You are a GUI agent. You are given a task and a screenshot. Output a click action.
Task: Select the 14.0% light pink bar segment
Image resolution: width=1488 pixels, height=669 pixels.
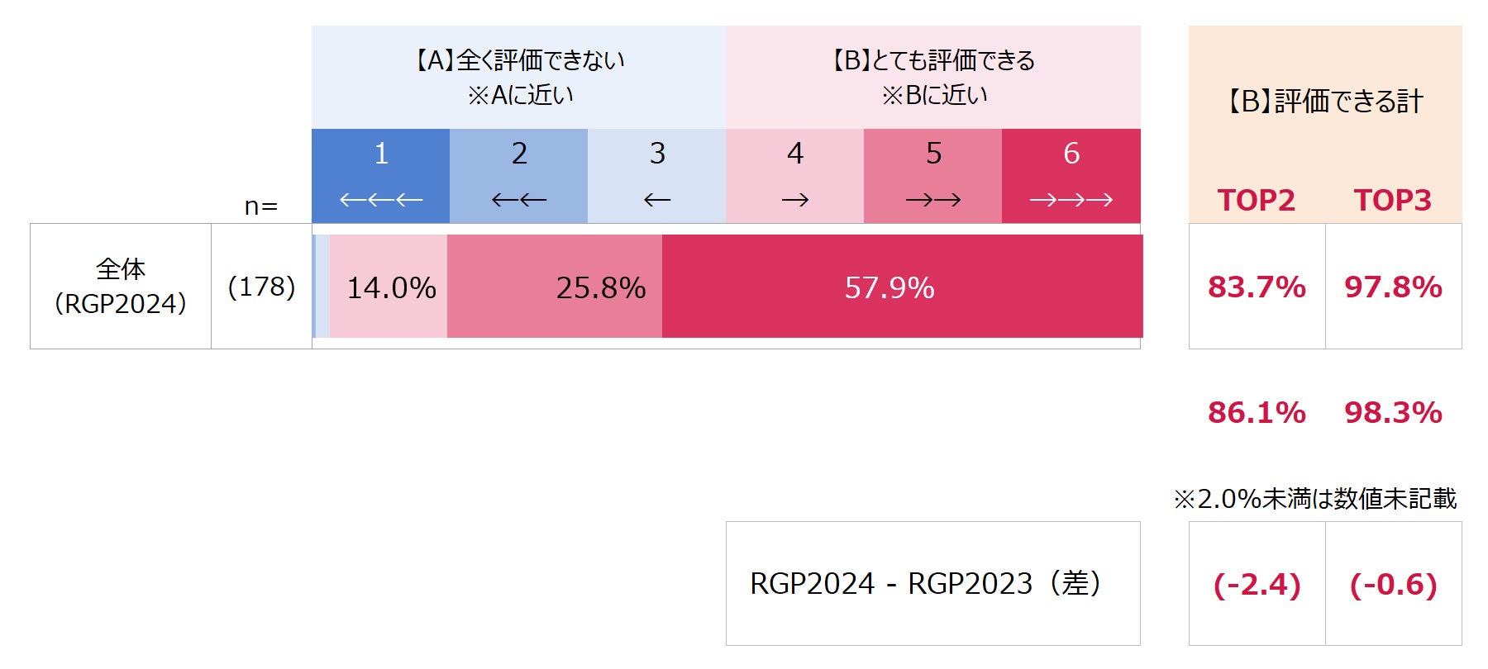pos(389,287)
